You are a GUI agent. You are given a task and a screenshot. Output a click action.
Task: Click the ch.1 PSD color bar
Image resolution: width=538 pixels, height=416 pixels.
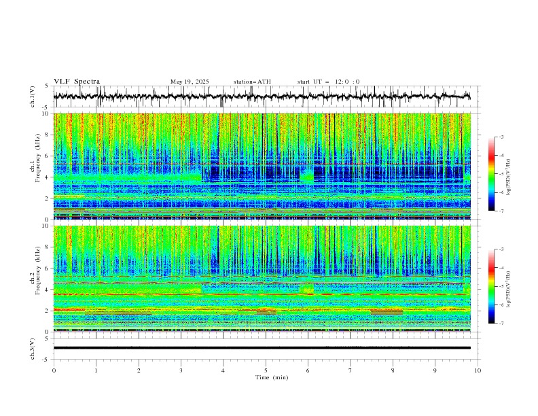(491, 174)
